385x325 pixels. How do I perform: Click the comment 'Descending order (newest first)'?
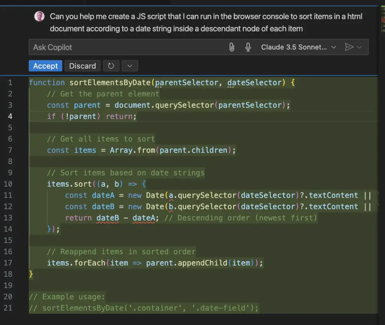[241, 218]
